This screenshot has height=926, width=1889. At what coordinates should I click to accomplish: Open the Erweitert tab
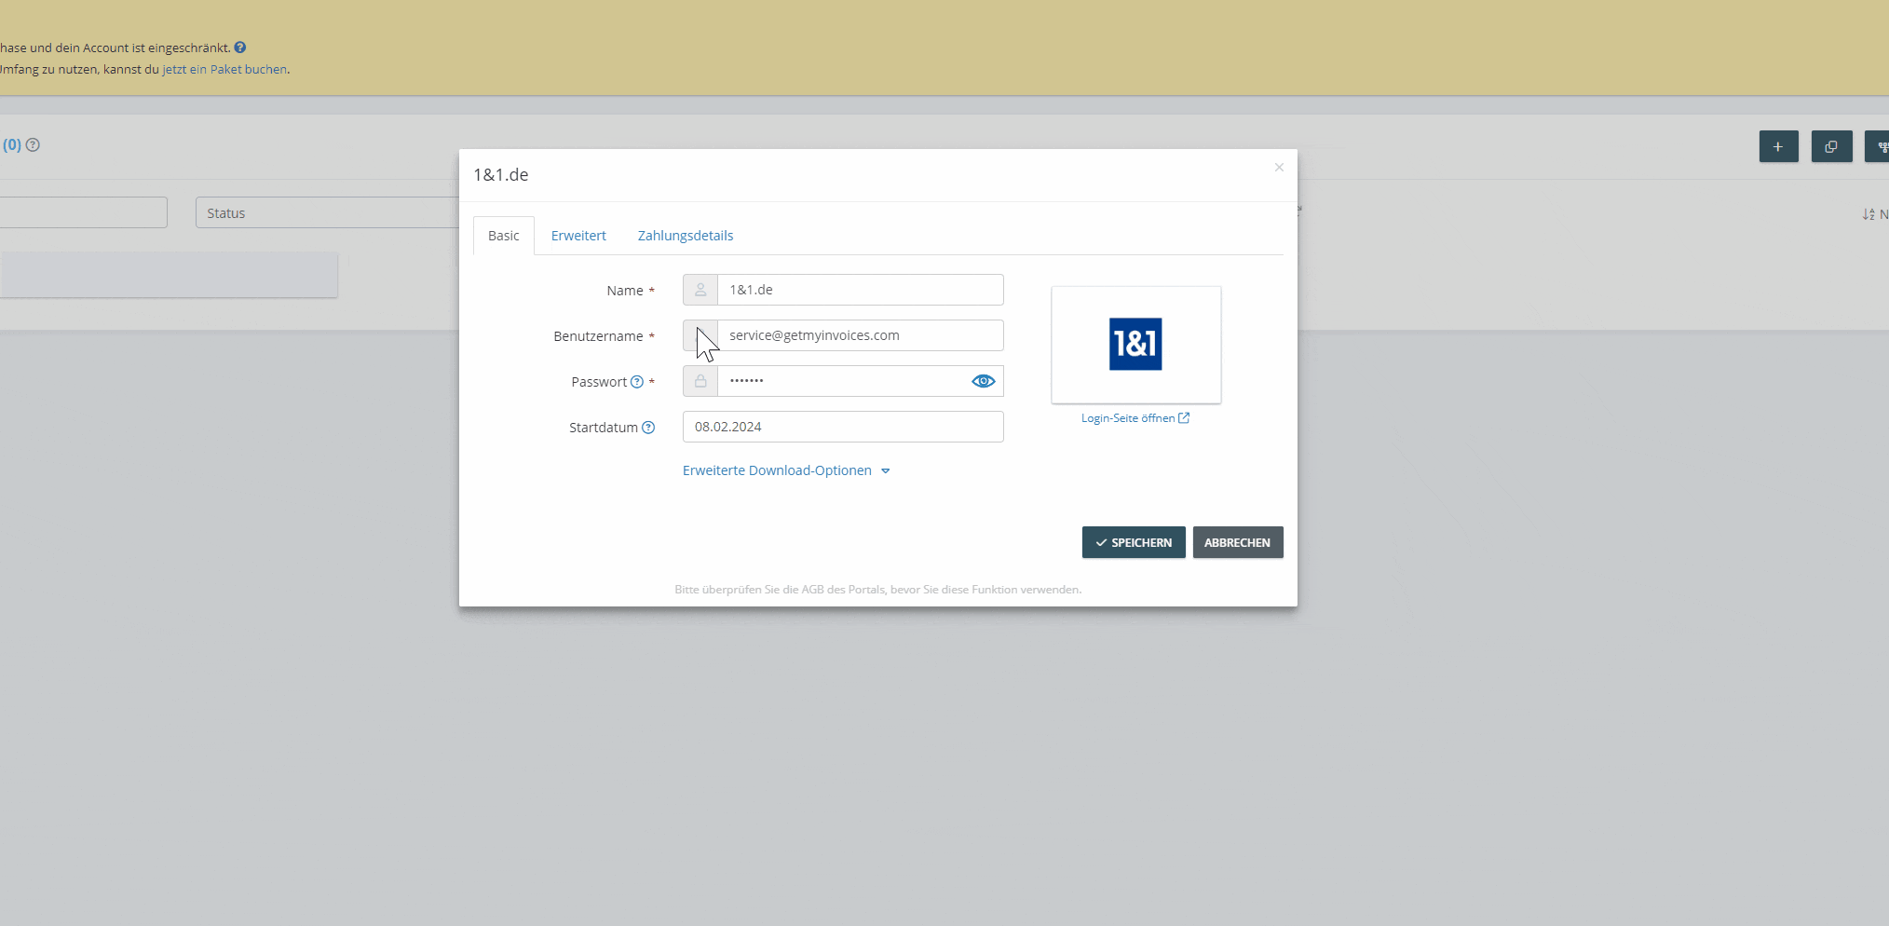pyautogui.click(x=578, y=236)
